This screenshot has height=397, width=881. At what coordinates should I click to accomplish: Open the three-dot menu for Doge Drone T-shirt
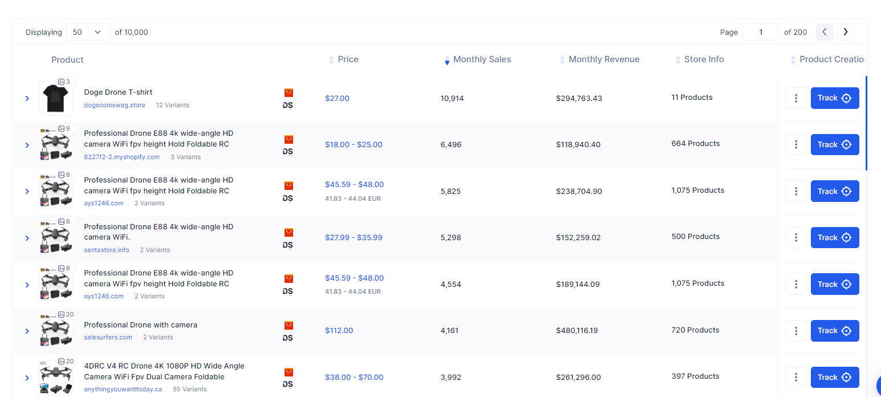coord(796,98)
